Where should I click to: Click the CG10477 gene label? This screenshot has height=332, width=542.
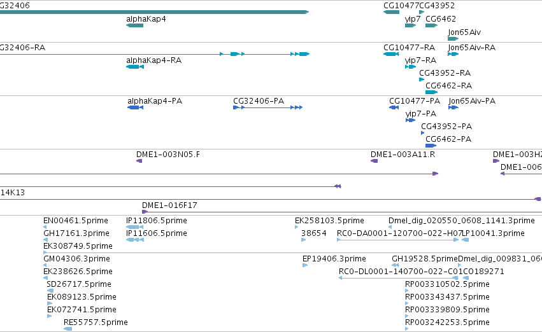coord(401,6)
